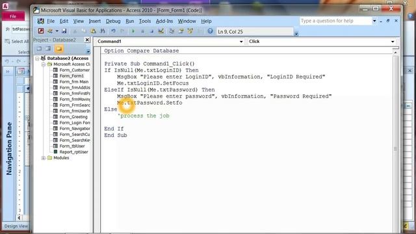Open the Command1 object dropdown

pos(241,42)
